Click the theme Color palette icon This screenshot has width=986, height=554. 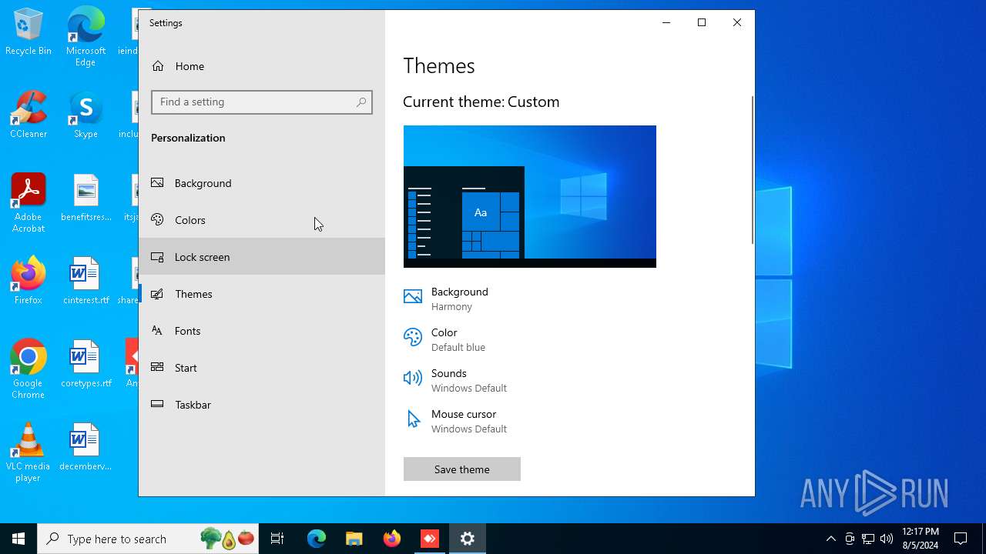413,337
